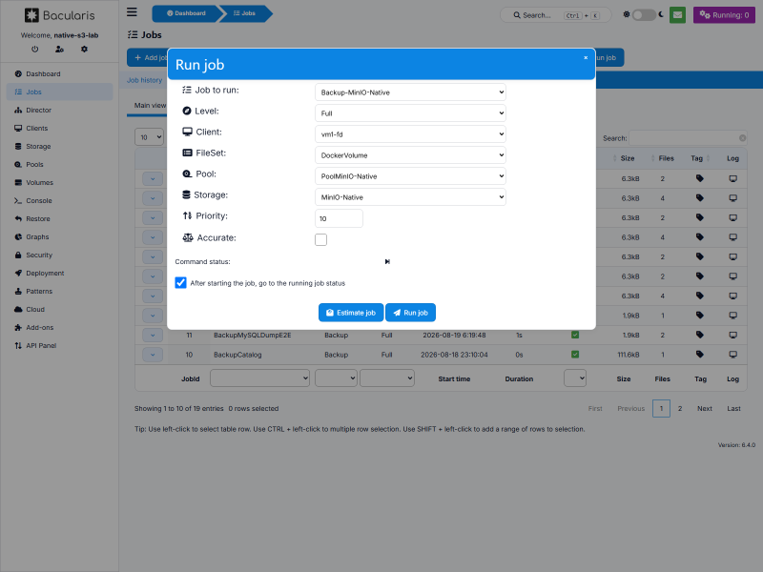Click tag icon in BackupCatalog row
The image size is (763, 572).
click(700, 354)
